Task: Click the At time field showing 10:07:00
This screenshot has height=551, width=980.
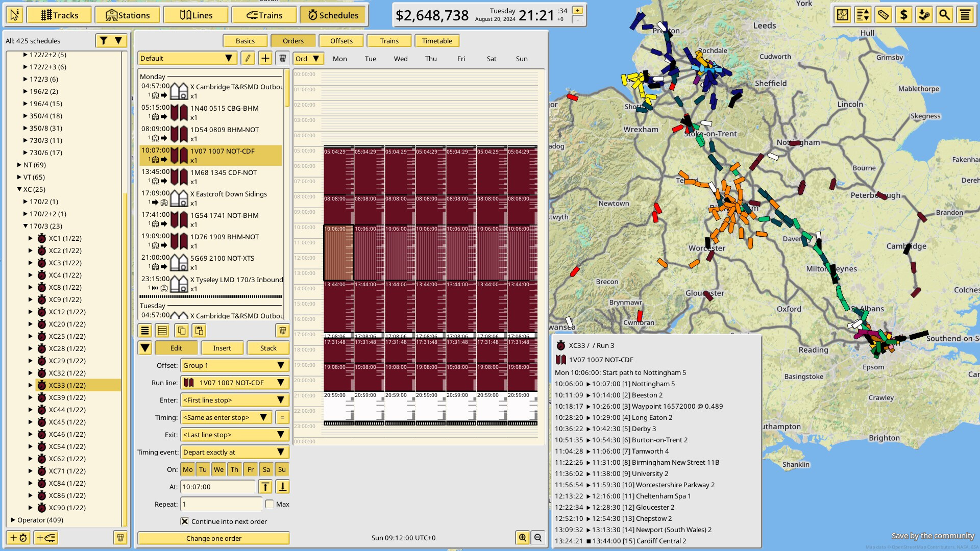Action: (217, 487)
